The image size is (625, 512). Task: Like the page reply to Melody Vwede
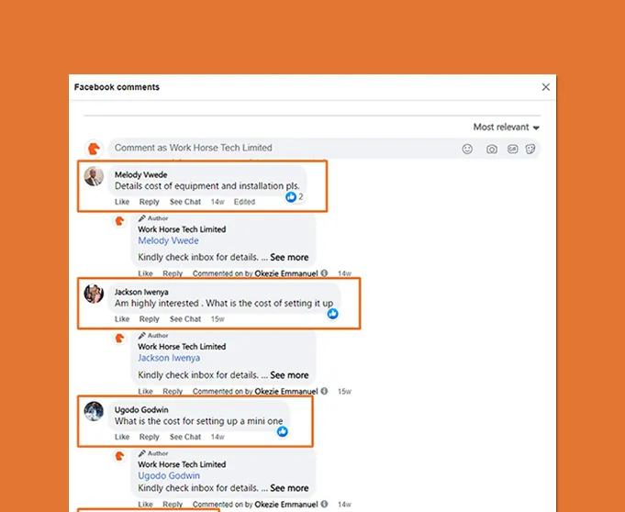point(145,273)
